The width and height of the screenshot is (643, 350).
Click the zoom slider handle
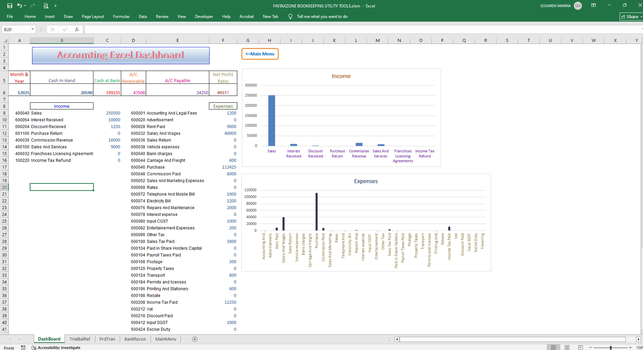pos(611,348)
